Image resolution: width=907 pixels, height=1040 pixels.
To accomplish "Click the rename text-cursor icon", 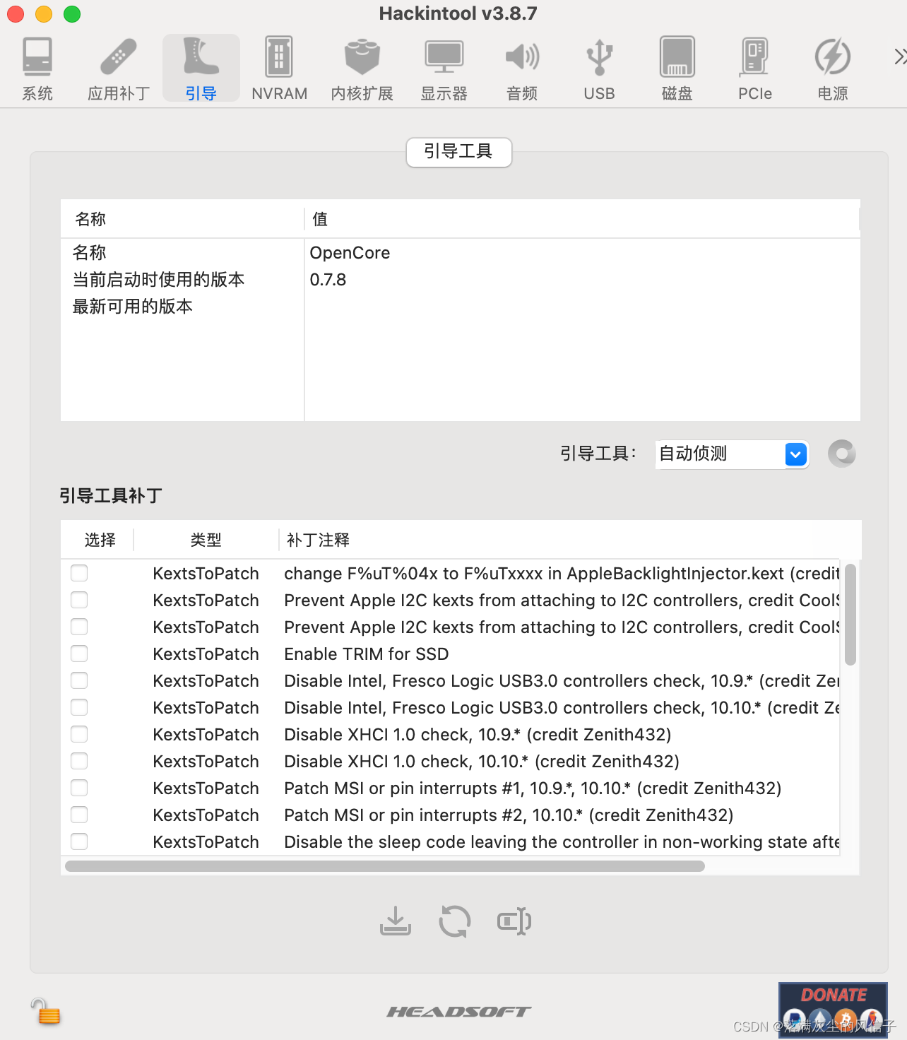I will [514, 921].
